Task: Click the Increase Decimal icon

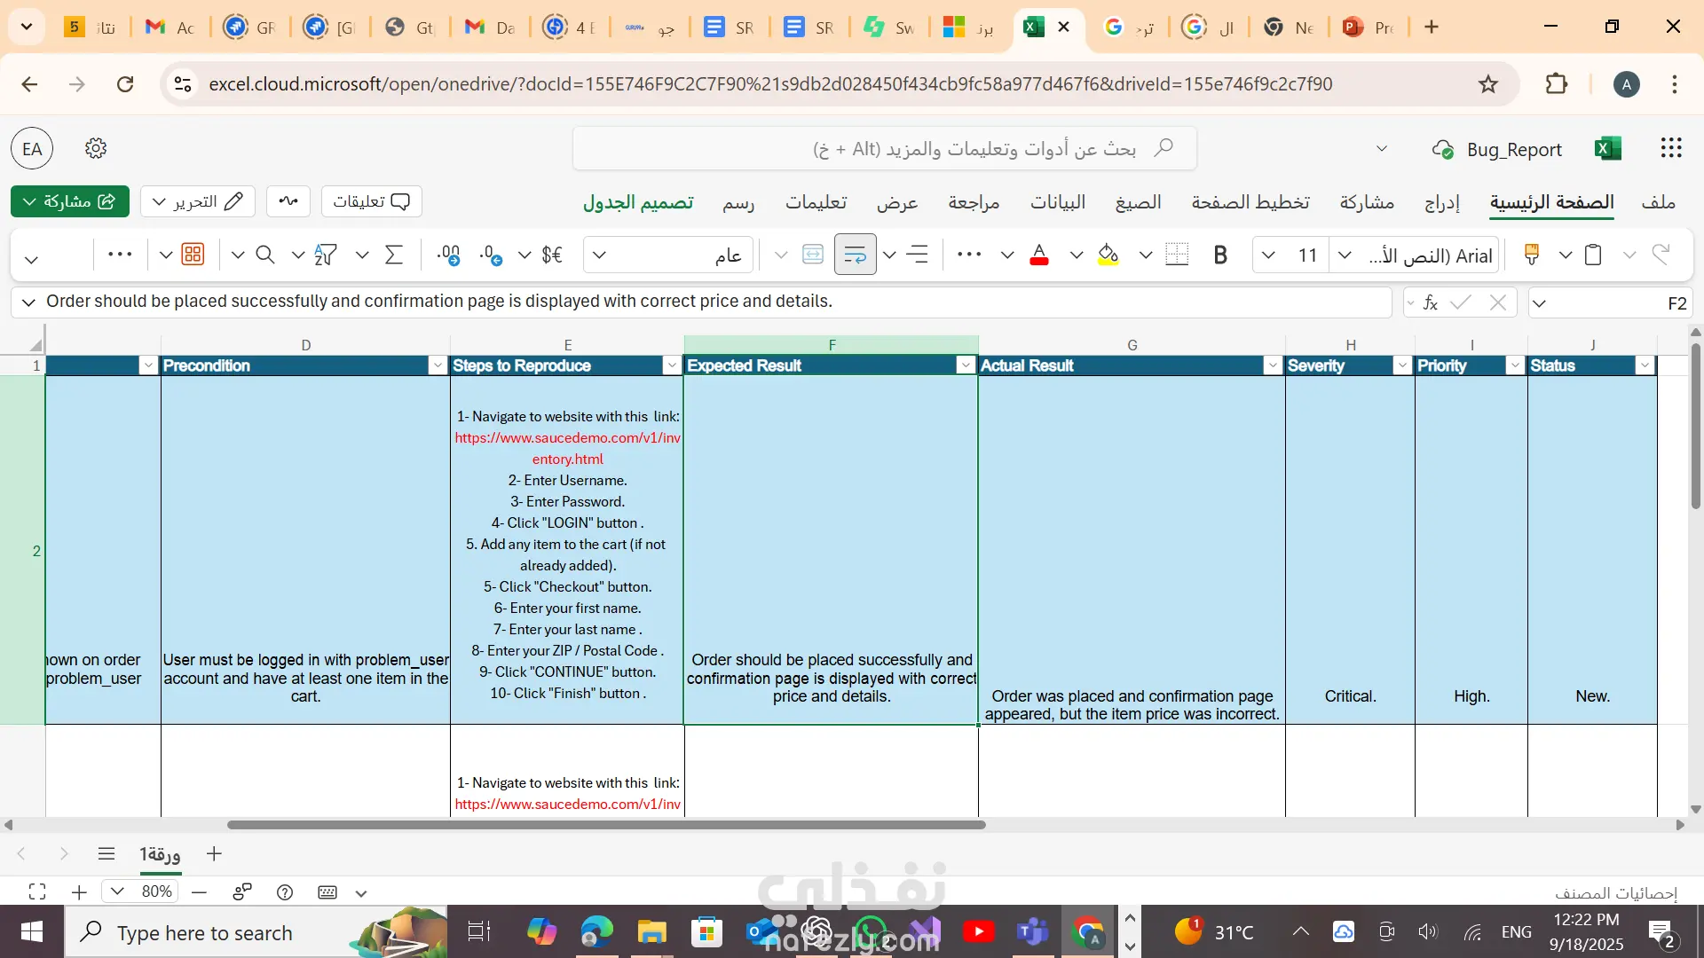Action: 449,255
